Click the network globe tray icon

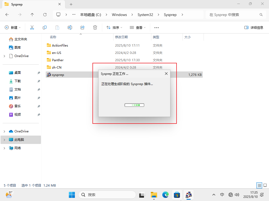[x=231, y=195]
